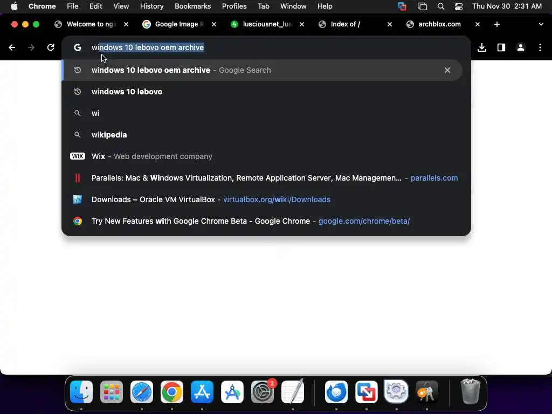Close the archblox.com tab

click(x=478, y=24)
